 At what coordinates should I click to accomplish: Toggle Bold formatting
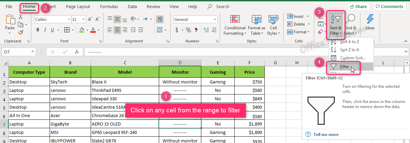[38, 30]
